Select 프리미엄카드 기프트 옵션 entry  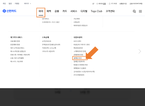click(50, 22)
